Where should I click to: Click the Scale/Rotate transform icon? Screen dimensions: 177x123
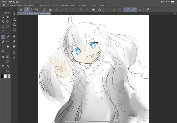click(x=99, y=10)
